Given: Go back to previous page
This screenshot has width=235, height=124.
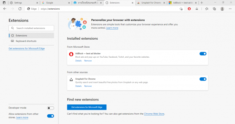Looking at the screenshot, I should pos(5,9).
